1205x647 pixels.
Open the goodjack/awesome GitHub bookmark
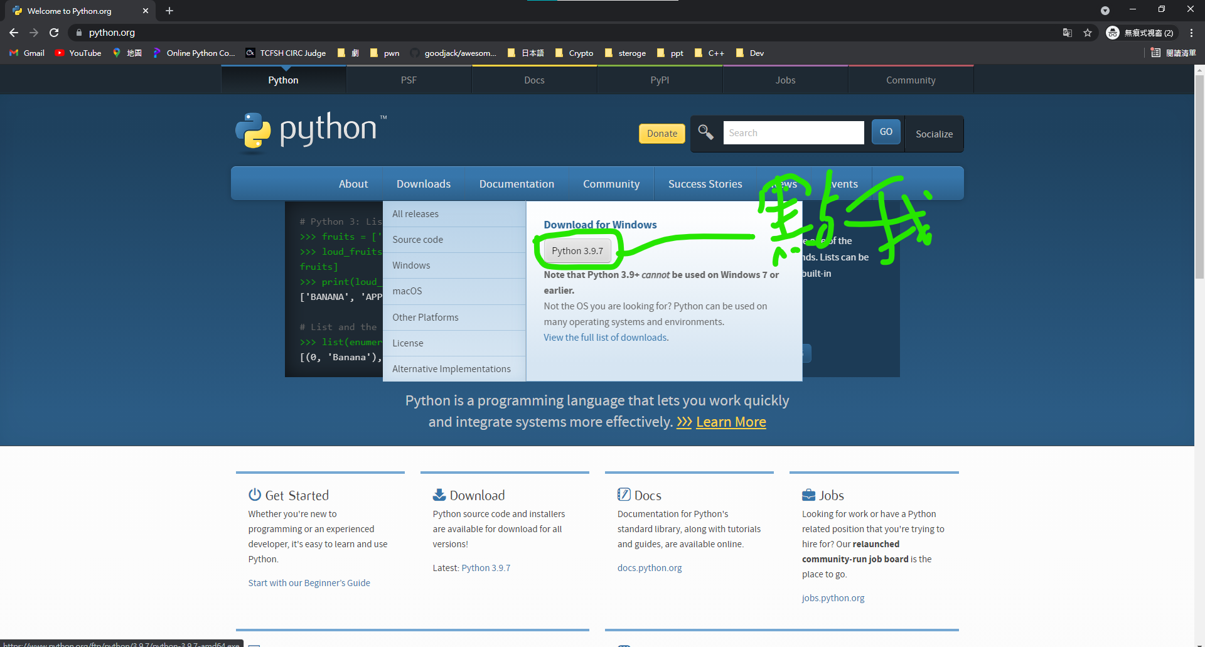454,53
